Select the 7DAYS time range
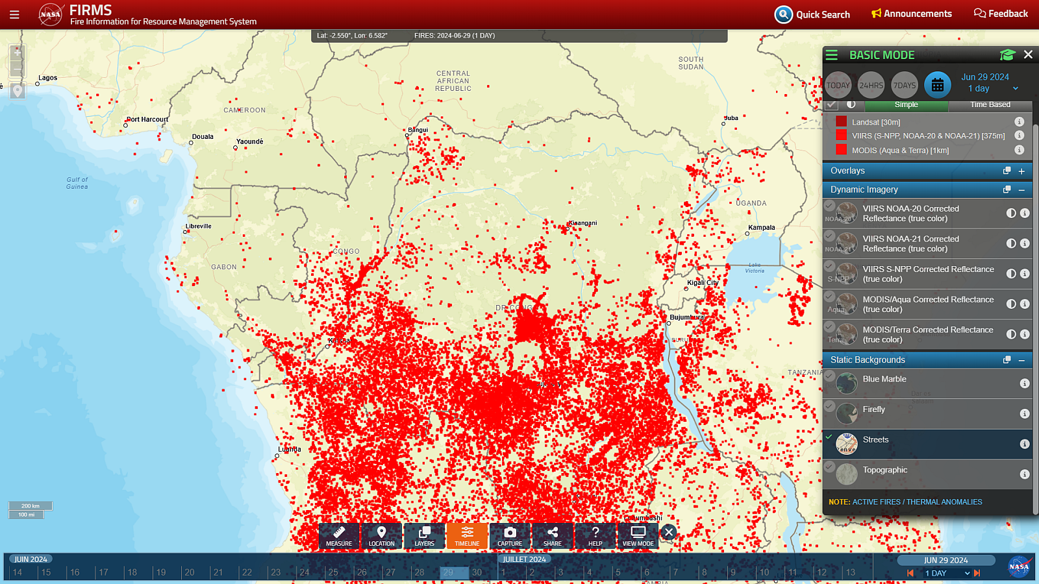The width and height of the screenshot is (1039, 584). (x=904, y=85)
